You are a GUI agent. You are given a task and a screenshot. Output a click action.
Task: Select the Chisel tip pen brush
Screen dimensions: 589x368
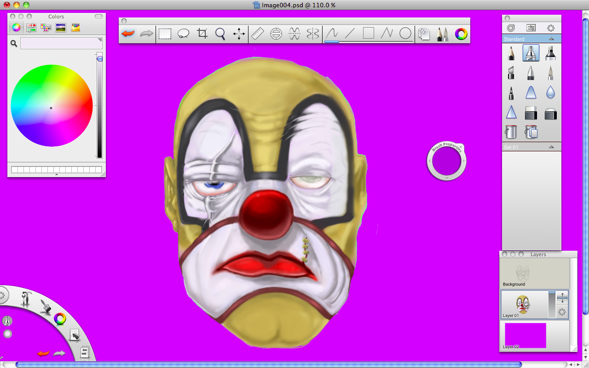(511, 73)
